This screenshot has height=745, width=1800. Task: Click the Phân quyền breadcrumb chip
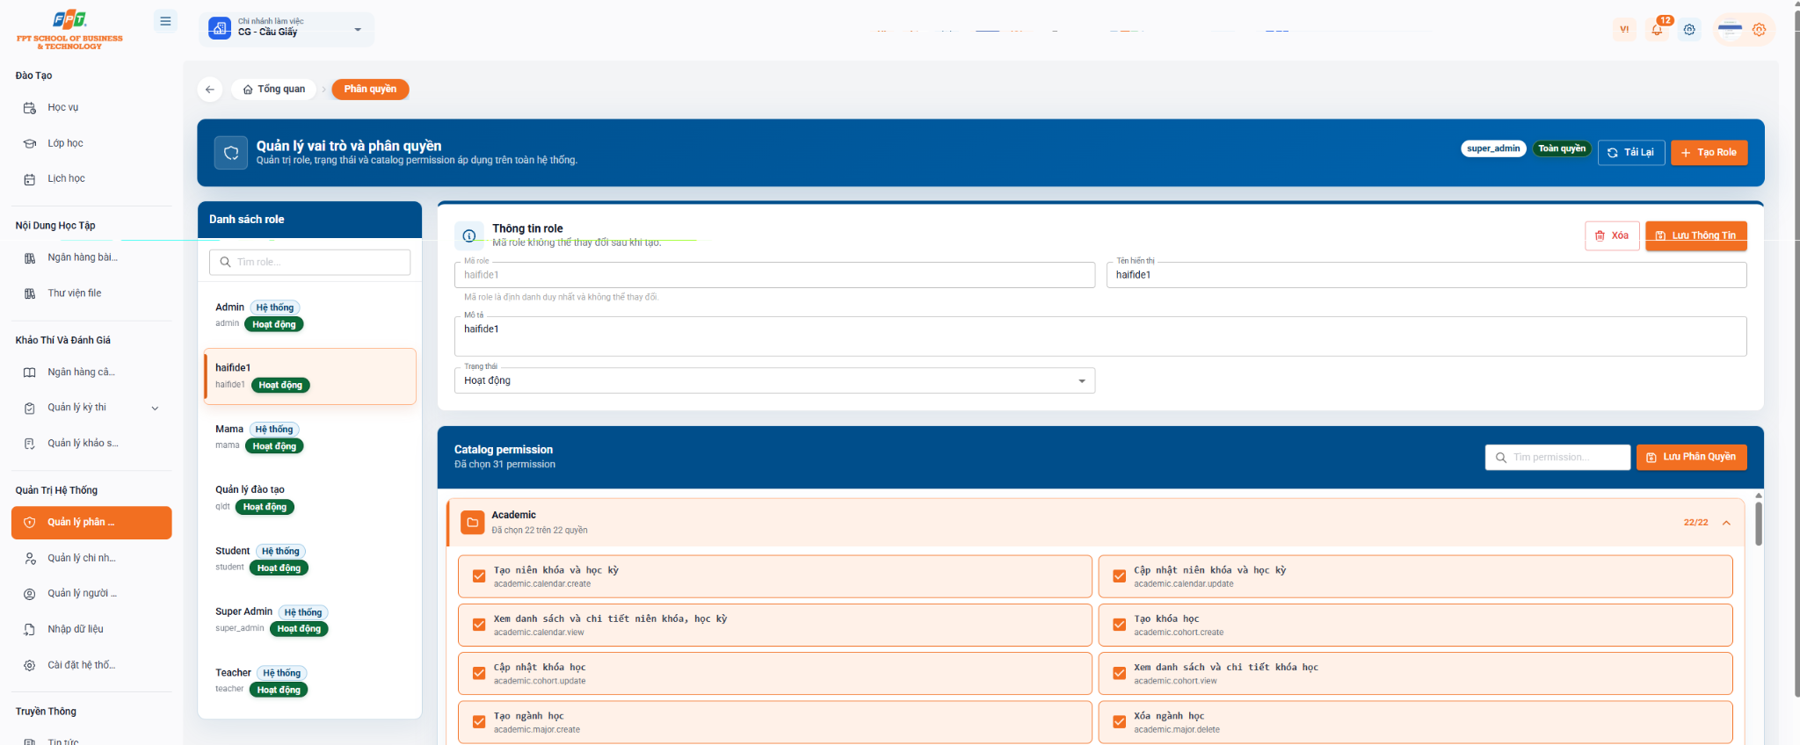tap(370, 89)
